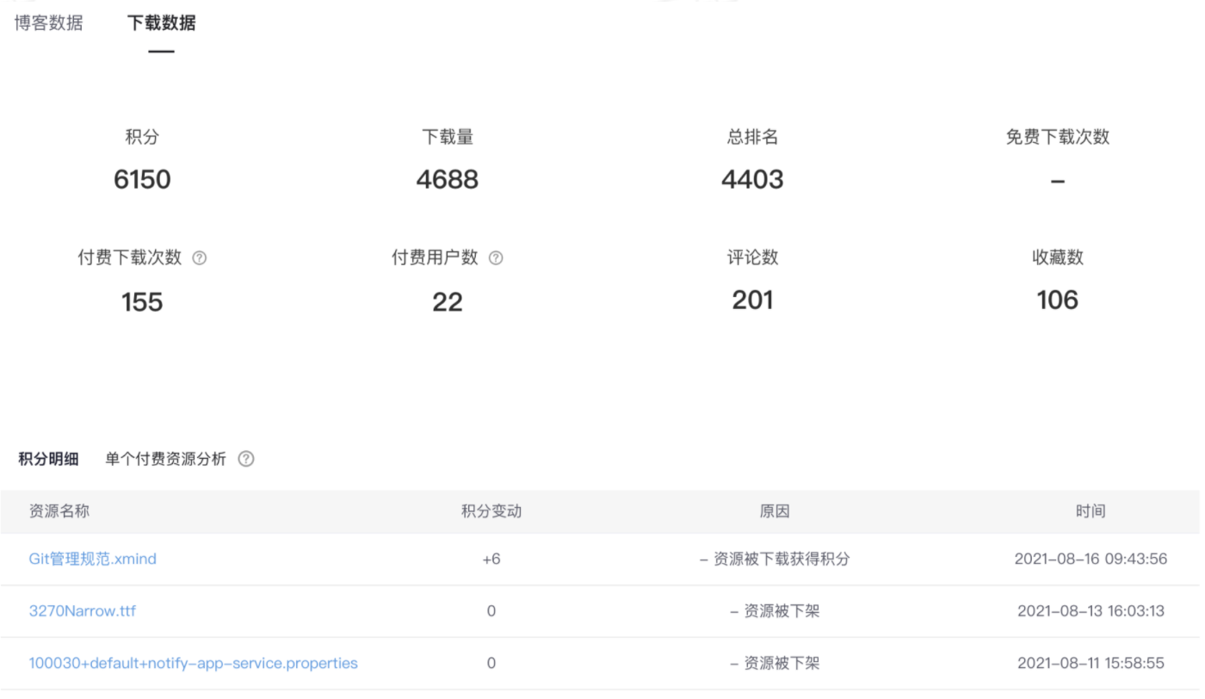Select the 积分变动 column header
Screen dimensions: 1205x699
491,510
